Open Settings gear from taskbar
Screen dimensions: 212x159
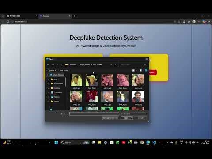pos(106,143)
